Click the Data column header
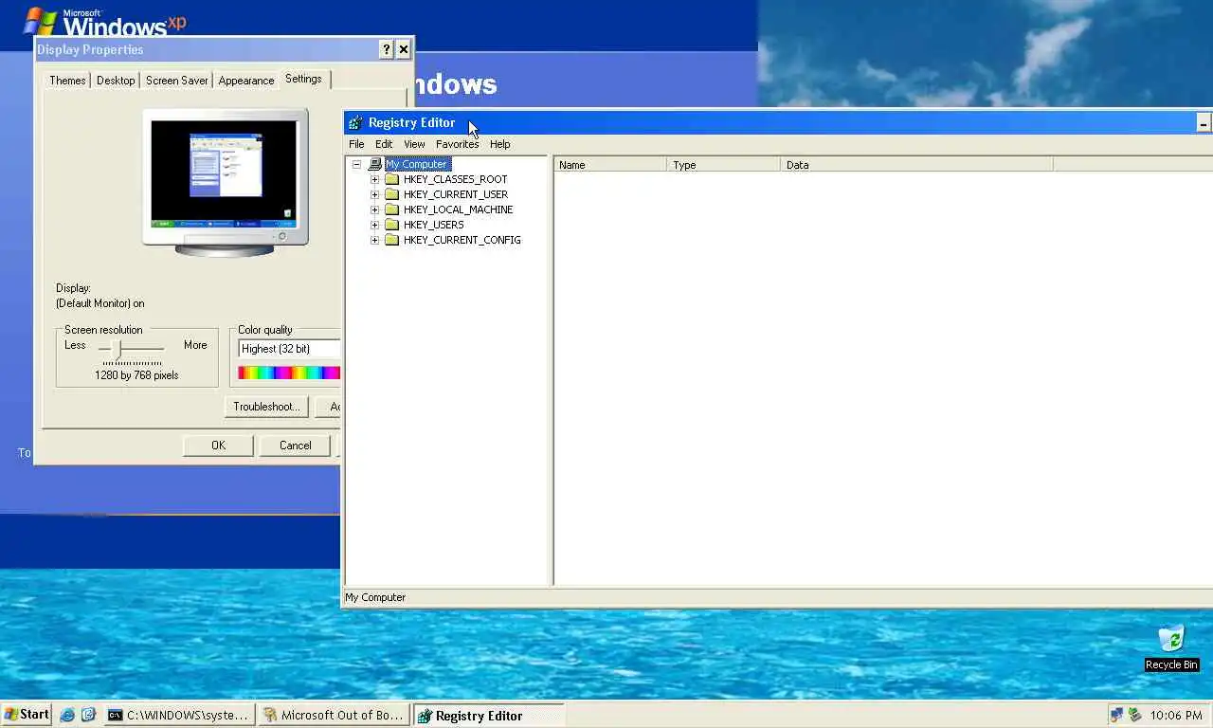 point(916,165)
